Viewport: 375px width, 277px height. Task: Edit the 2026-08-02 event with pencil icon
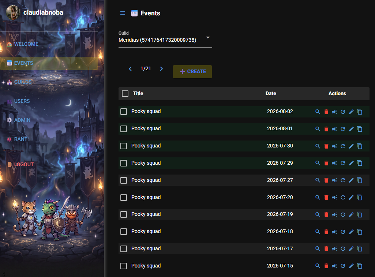tap(351, 112)
